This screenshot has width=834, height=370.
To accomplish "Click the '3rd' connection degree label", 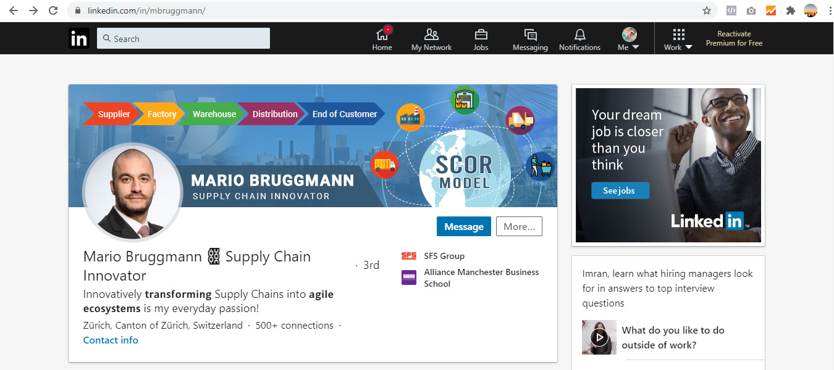I will tap(371, 265).
